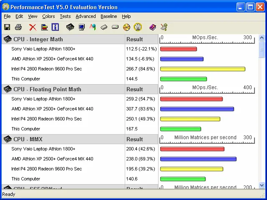The image size is (267, 200).
Task: Open the Edit menu
Action: (19, 16)
